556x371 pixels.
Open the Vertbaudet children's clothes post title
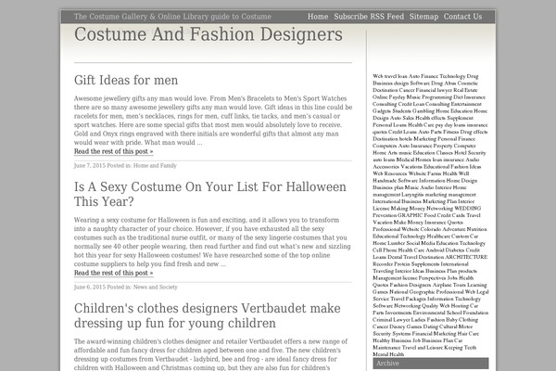tap(207, 315)
